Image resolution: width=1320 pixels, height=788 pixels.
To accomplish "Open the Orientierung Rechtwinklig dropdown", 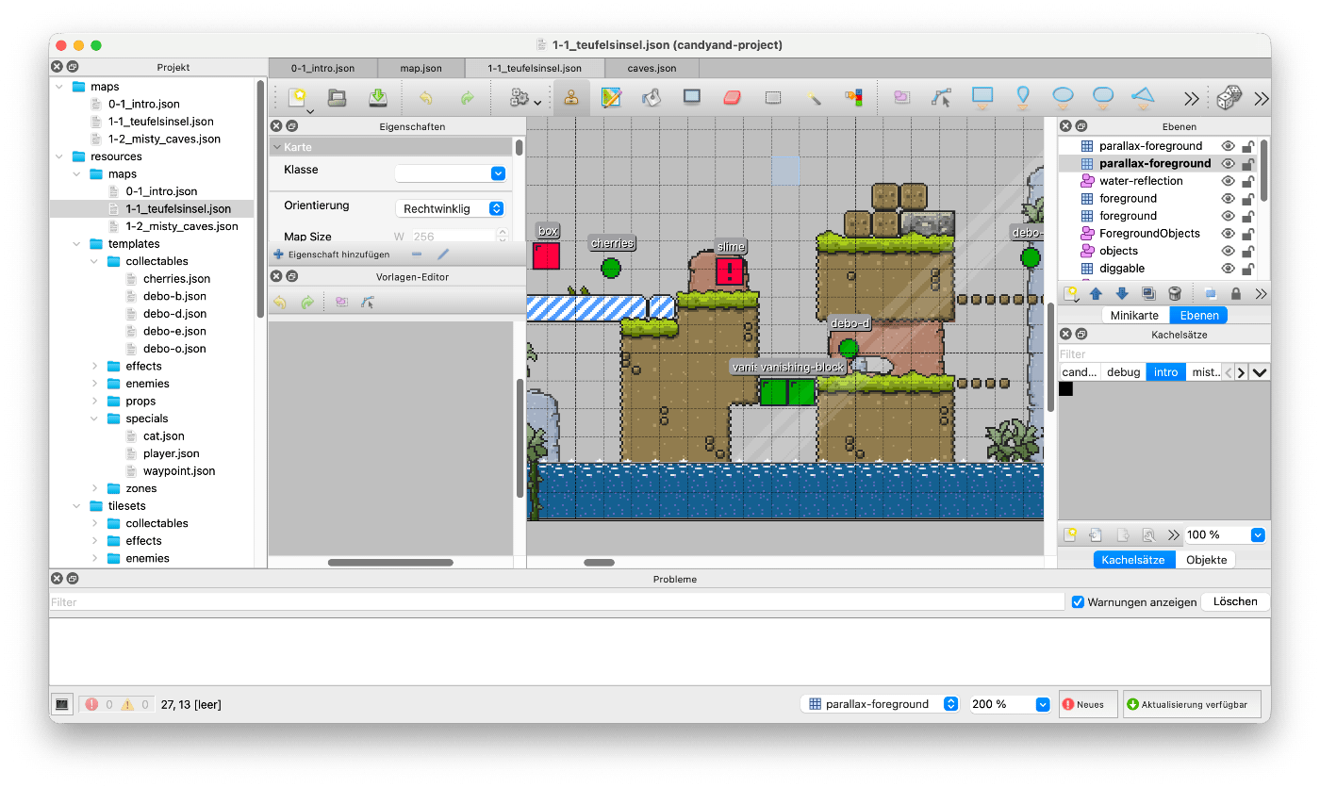I will (451, 208).
